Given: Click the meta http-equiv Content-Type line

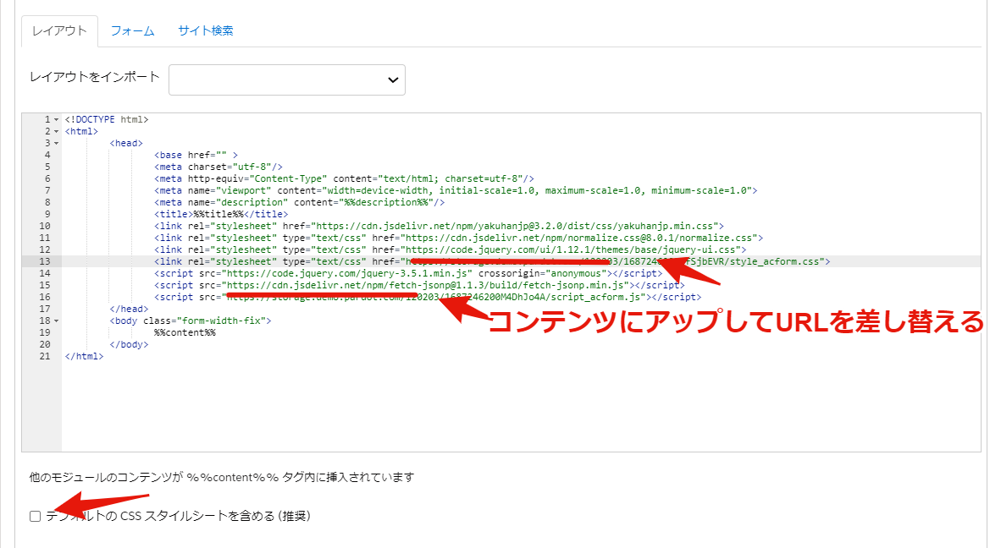Looking at the screenshot, I should click(x=344, y=178).
